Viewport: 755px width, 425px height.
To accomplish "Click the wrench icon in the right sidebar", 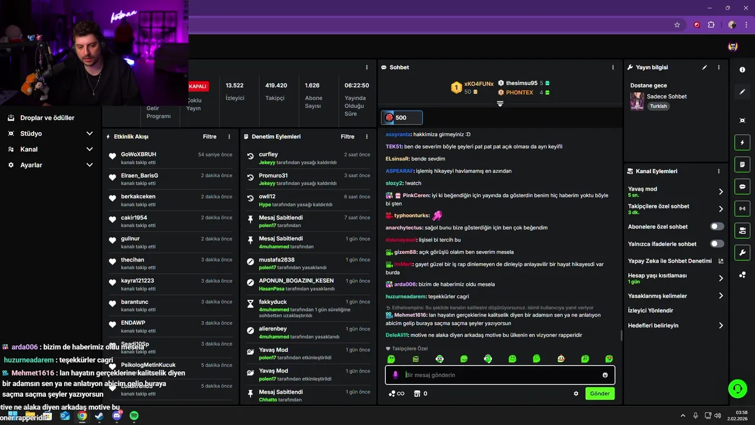I will [x=742, y=253].
